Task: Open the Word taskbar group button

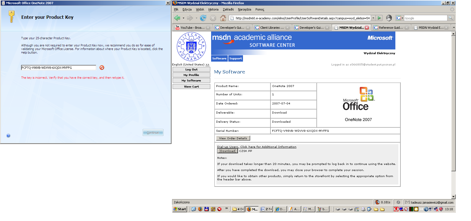Action: [266, 209]
